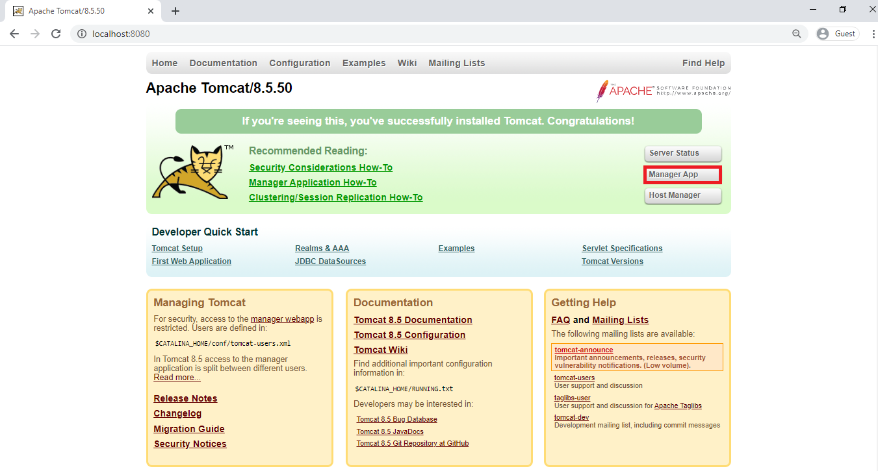The image size is (878, 471).
Task: Open the tomcat-announce mailing list link
Action: click(x=584, y=350)
